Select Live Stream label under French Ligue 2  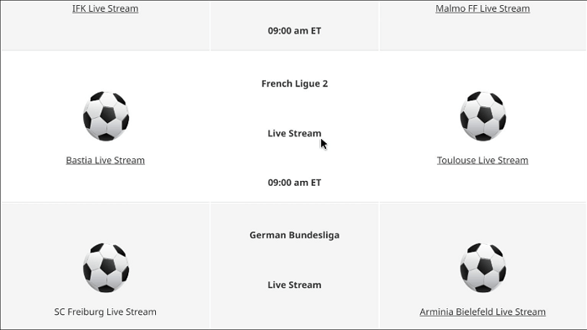pos(294,133)
